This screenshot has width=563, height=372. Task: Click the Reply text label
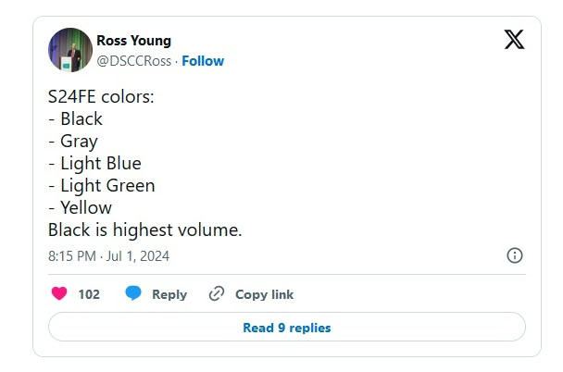tap(169, 294)
